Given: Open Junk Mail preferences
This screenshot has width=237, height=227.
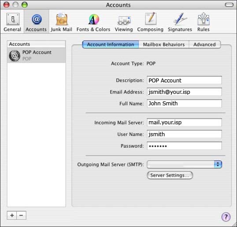Looking at the screenshot, I should (61, 22).
